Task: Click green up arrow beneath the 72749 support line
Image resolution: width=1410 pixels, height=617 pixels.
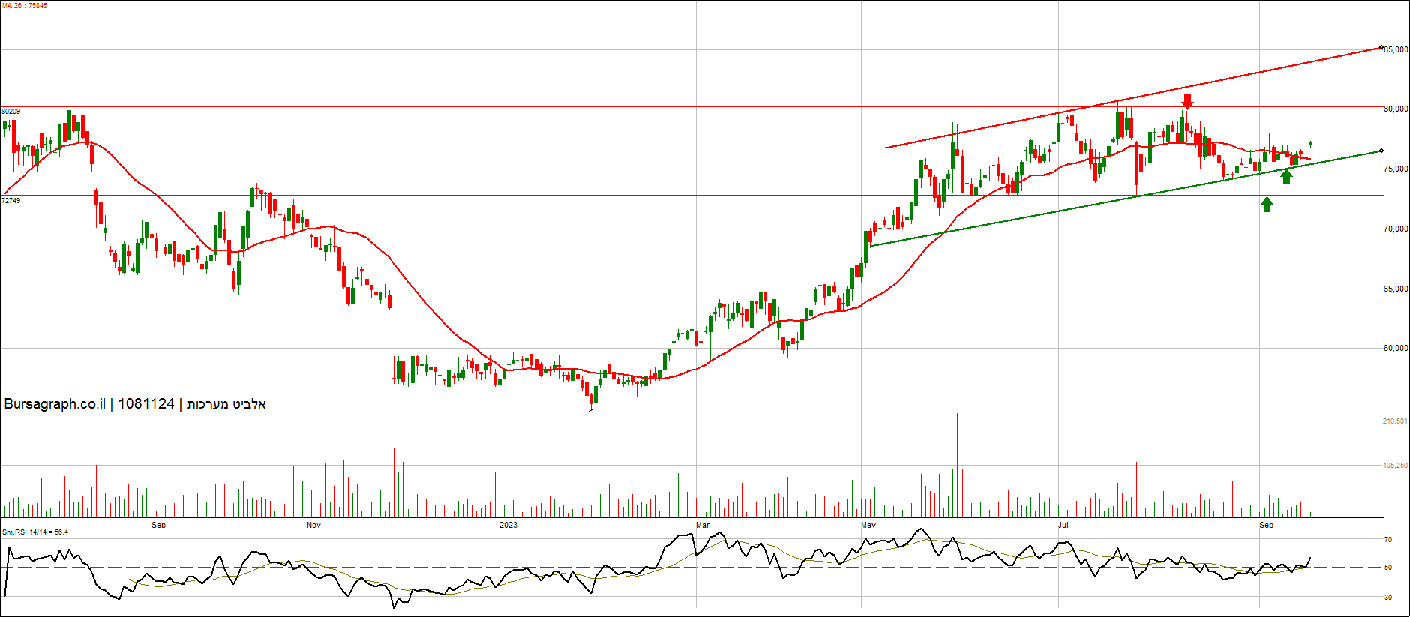Action: (x=1267, y=204)
